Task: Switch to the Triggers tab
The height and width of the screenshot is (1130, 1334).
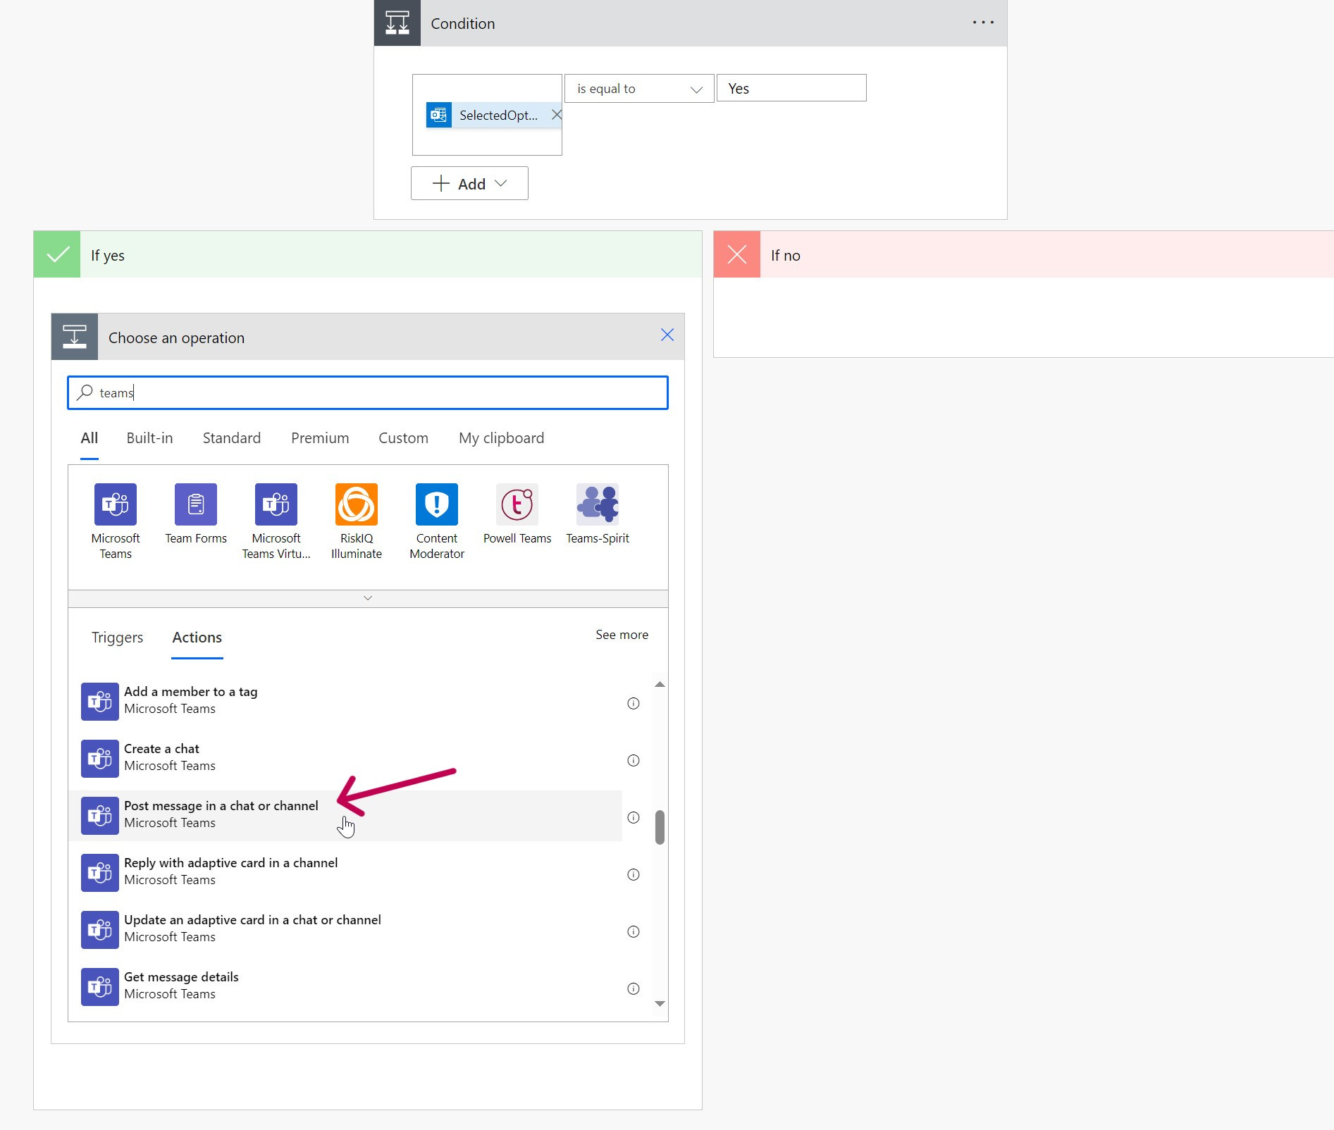Action: point(117,638)
